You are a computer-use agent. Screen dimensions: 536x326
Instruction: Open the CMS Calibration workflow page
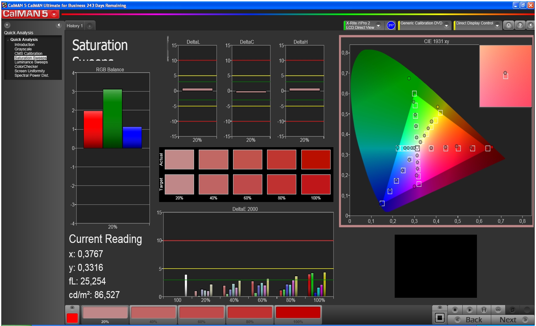pyautogui.click(x=28, y=54)
